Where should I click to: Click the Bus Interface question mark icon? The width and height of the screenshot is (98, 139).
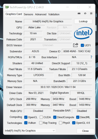click(x=91, y=57)
